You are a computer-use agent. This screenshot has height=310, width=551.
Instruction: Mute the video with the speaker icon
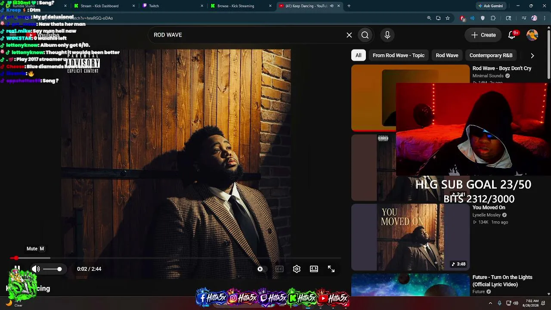point(36,269)
